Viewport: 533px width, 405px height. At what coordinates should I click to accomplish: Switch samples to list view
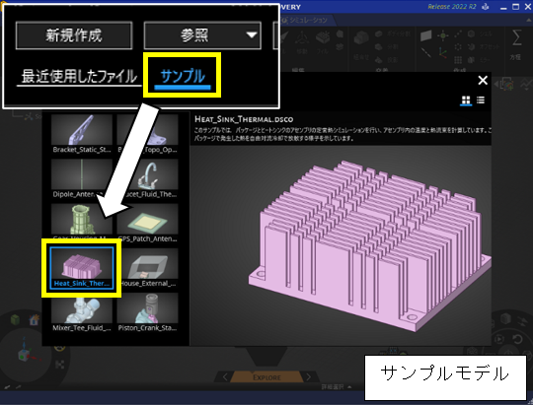(x=481, y=100)
